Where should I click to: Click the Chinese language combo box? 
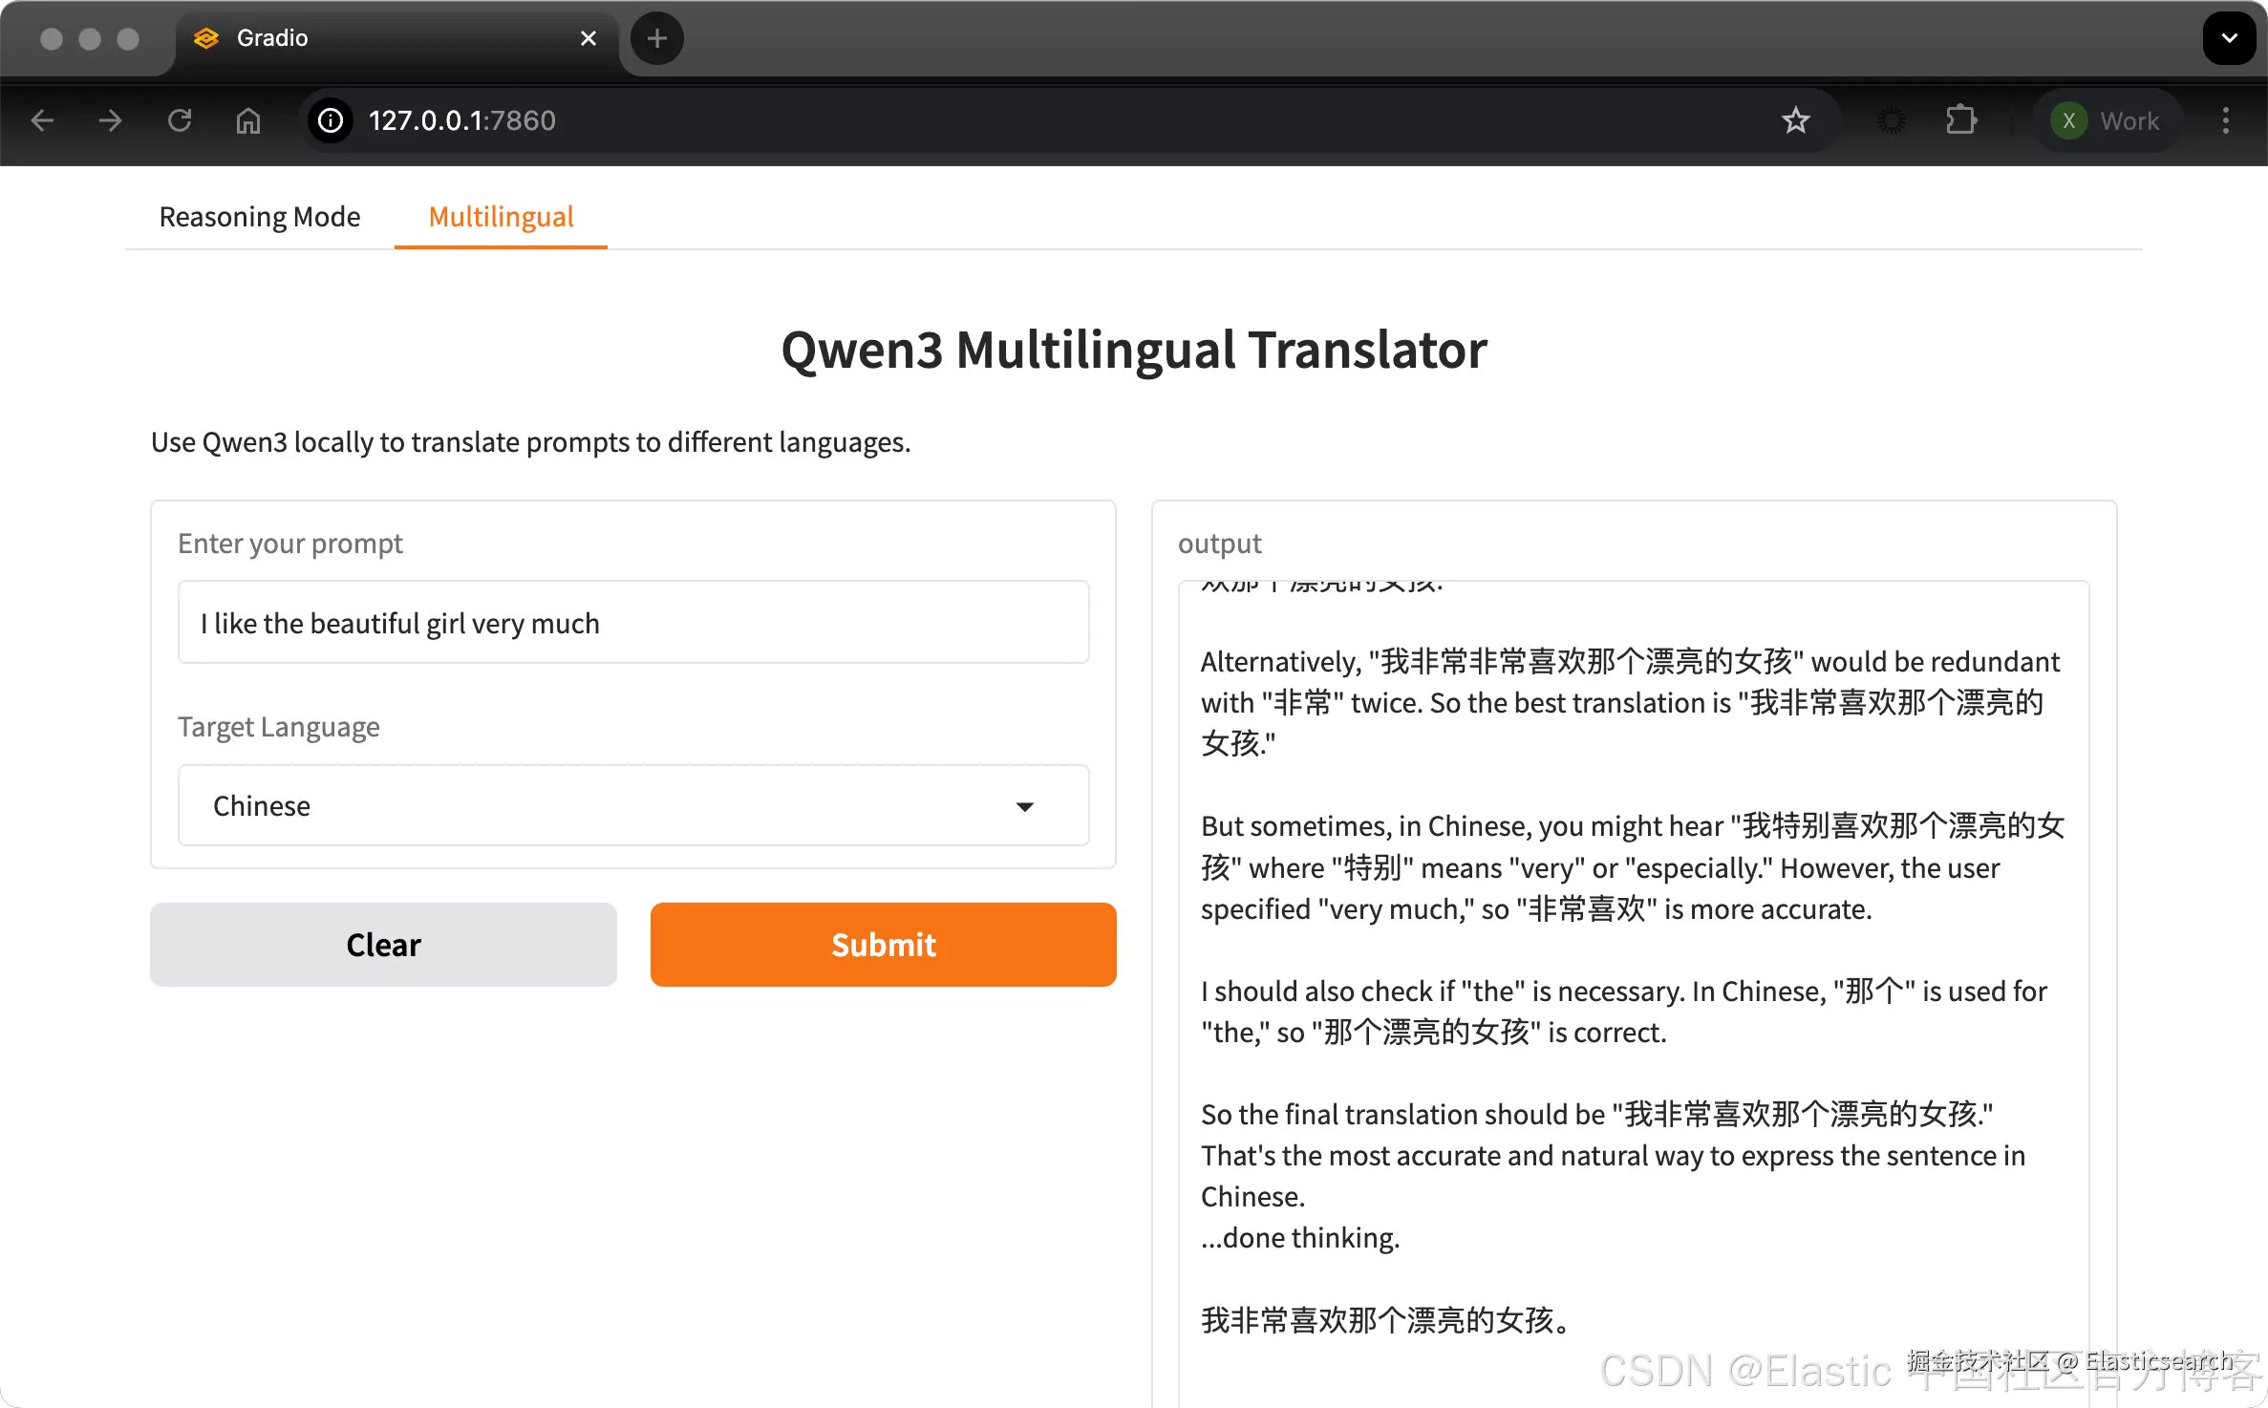(592, 806)
